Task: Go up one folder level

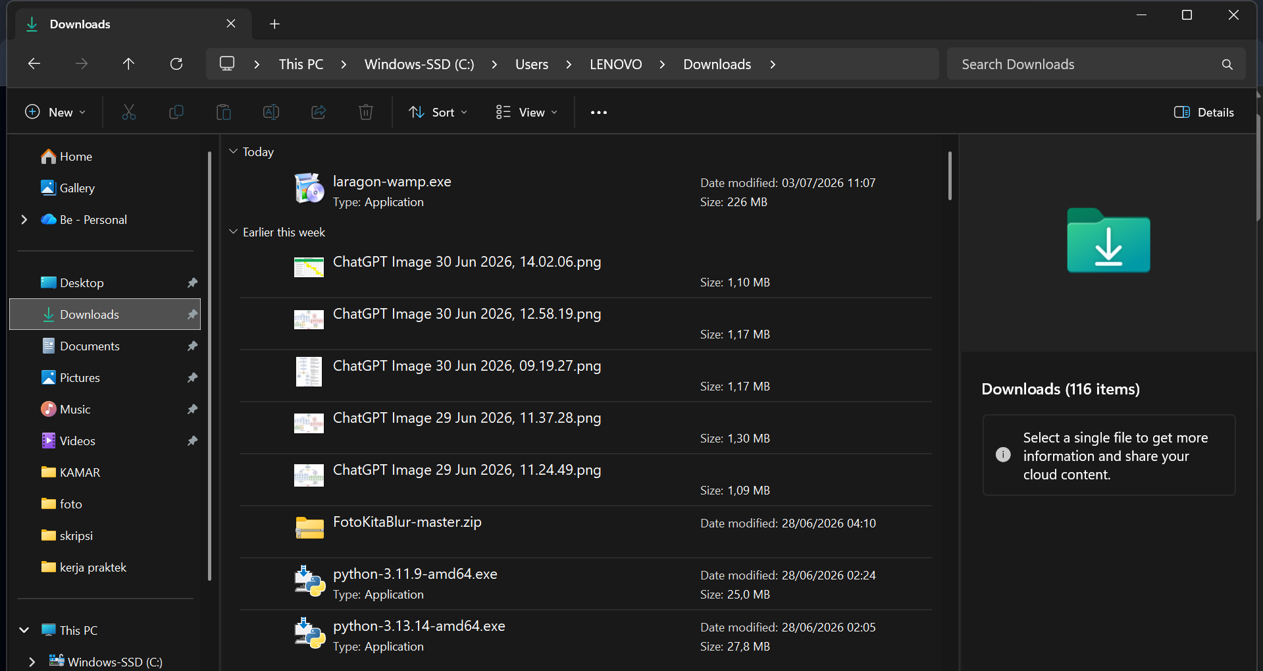Action: pyautogui.click(x=128, y=64)
